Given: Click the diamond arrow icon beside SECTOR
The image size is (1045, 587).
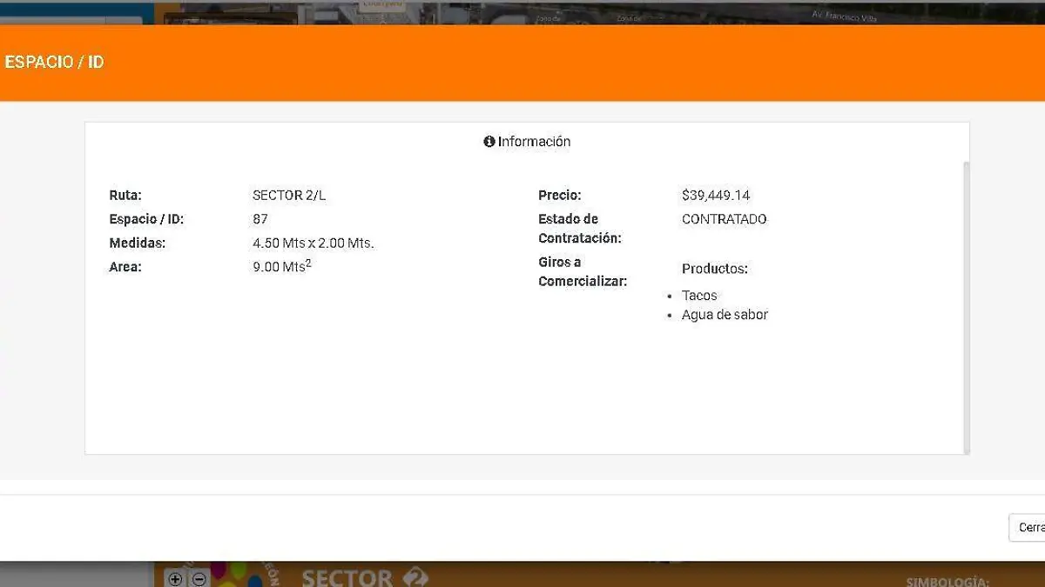Looking at the screenshot, I should [416, 577].
